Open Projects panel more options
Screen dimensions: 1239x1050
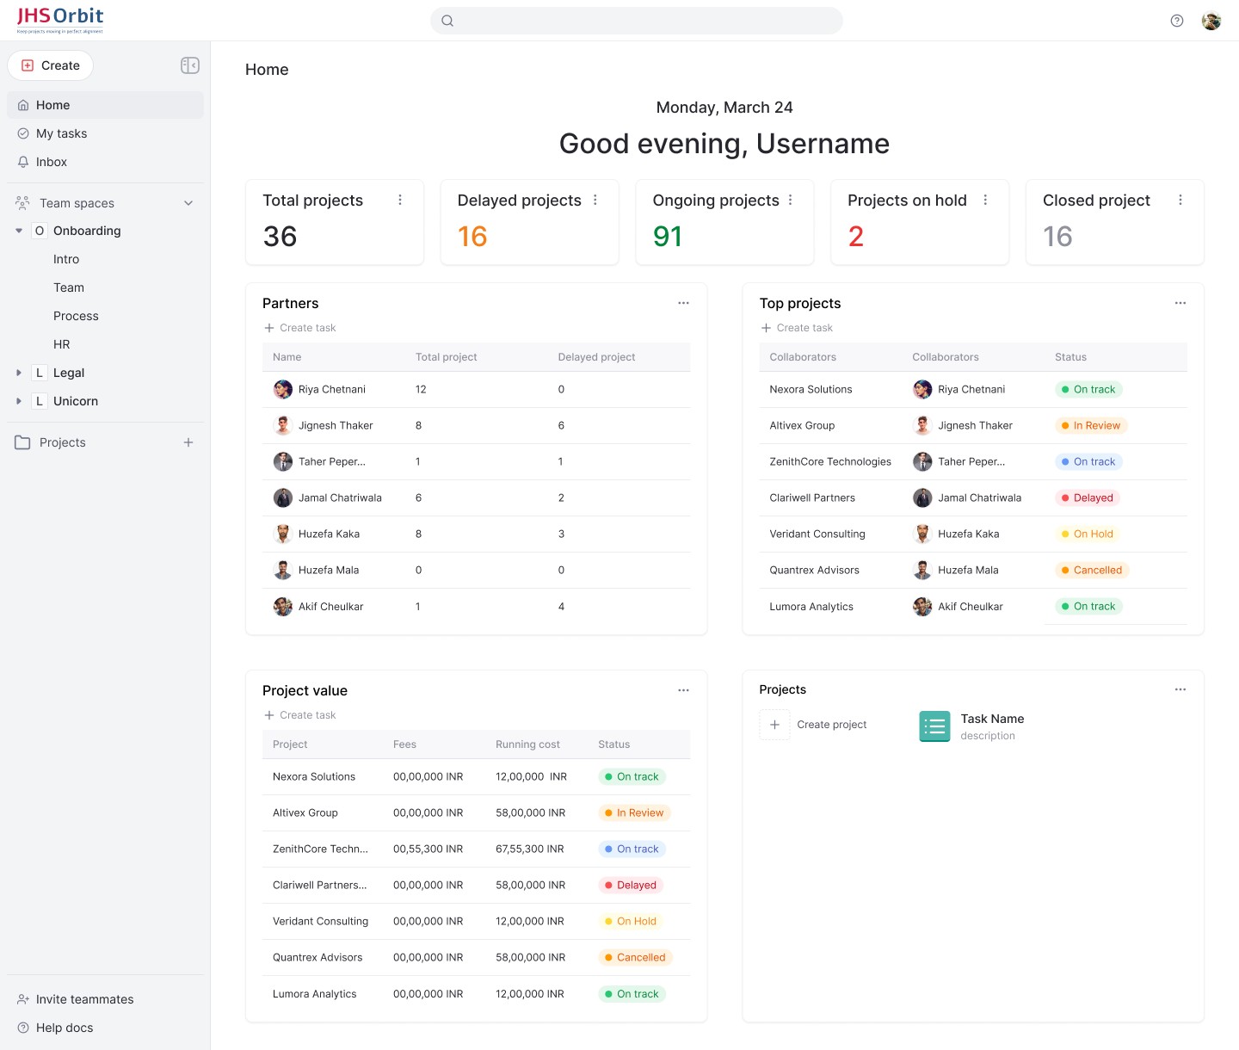pos(1180,689)
